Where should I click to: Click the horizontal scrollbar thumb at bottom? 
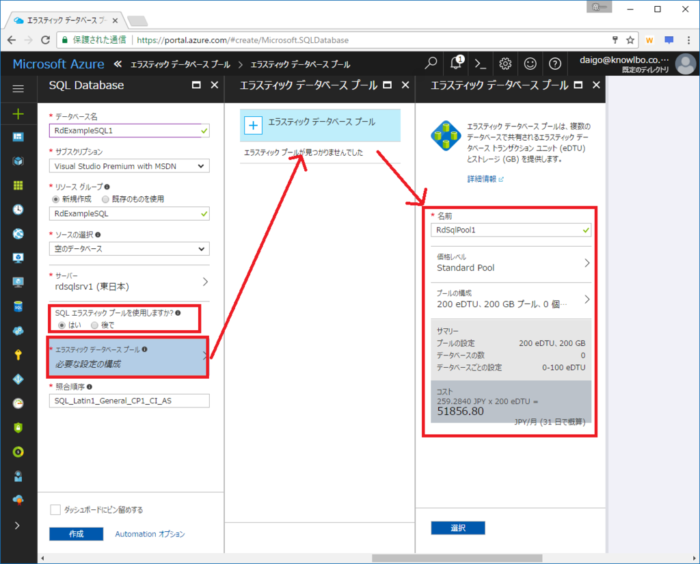(x=457, y=559)
